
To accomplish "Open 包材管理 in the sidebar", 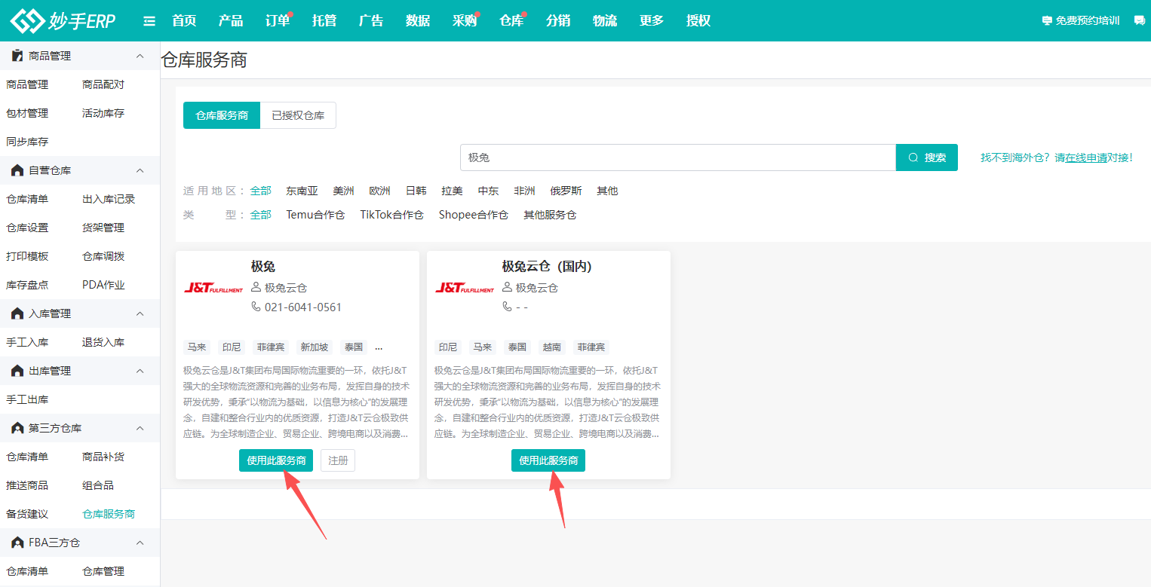I will click(27, 113).
